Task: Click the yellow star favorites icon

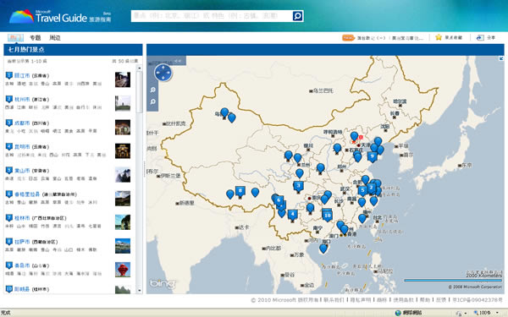Action: [439, 37]
